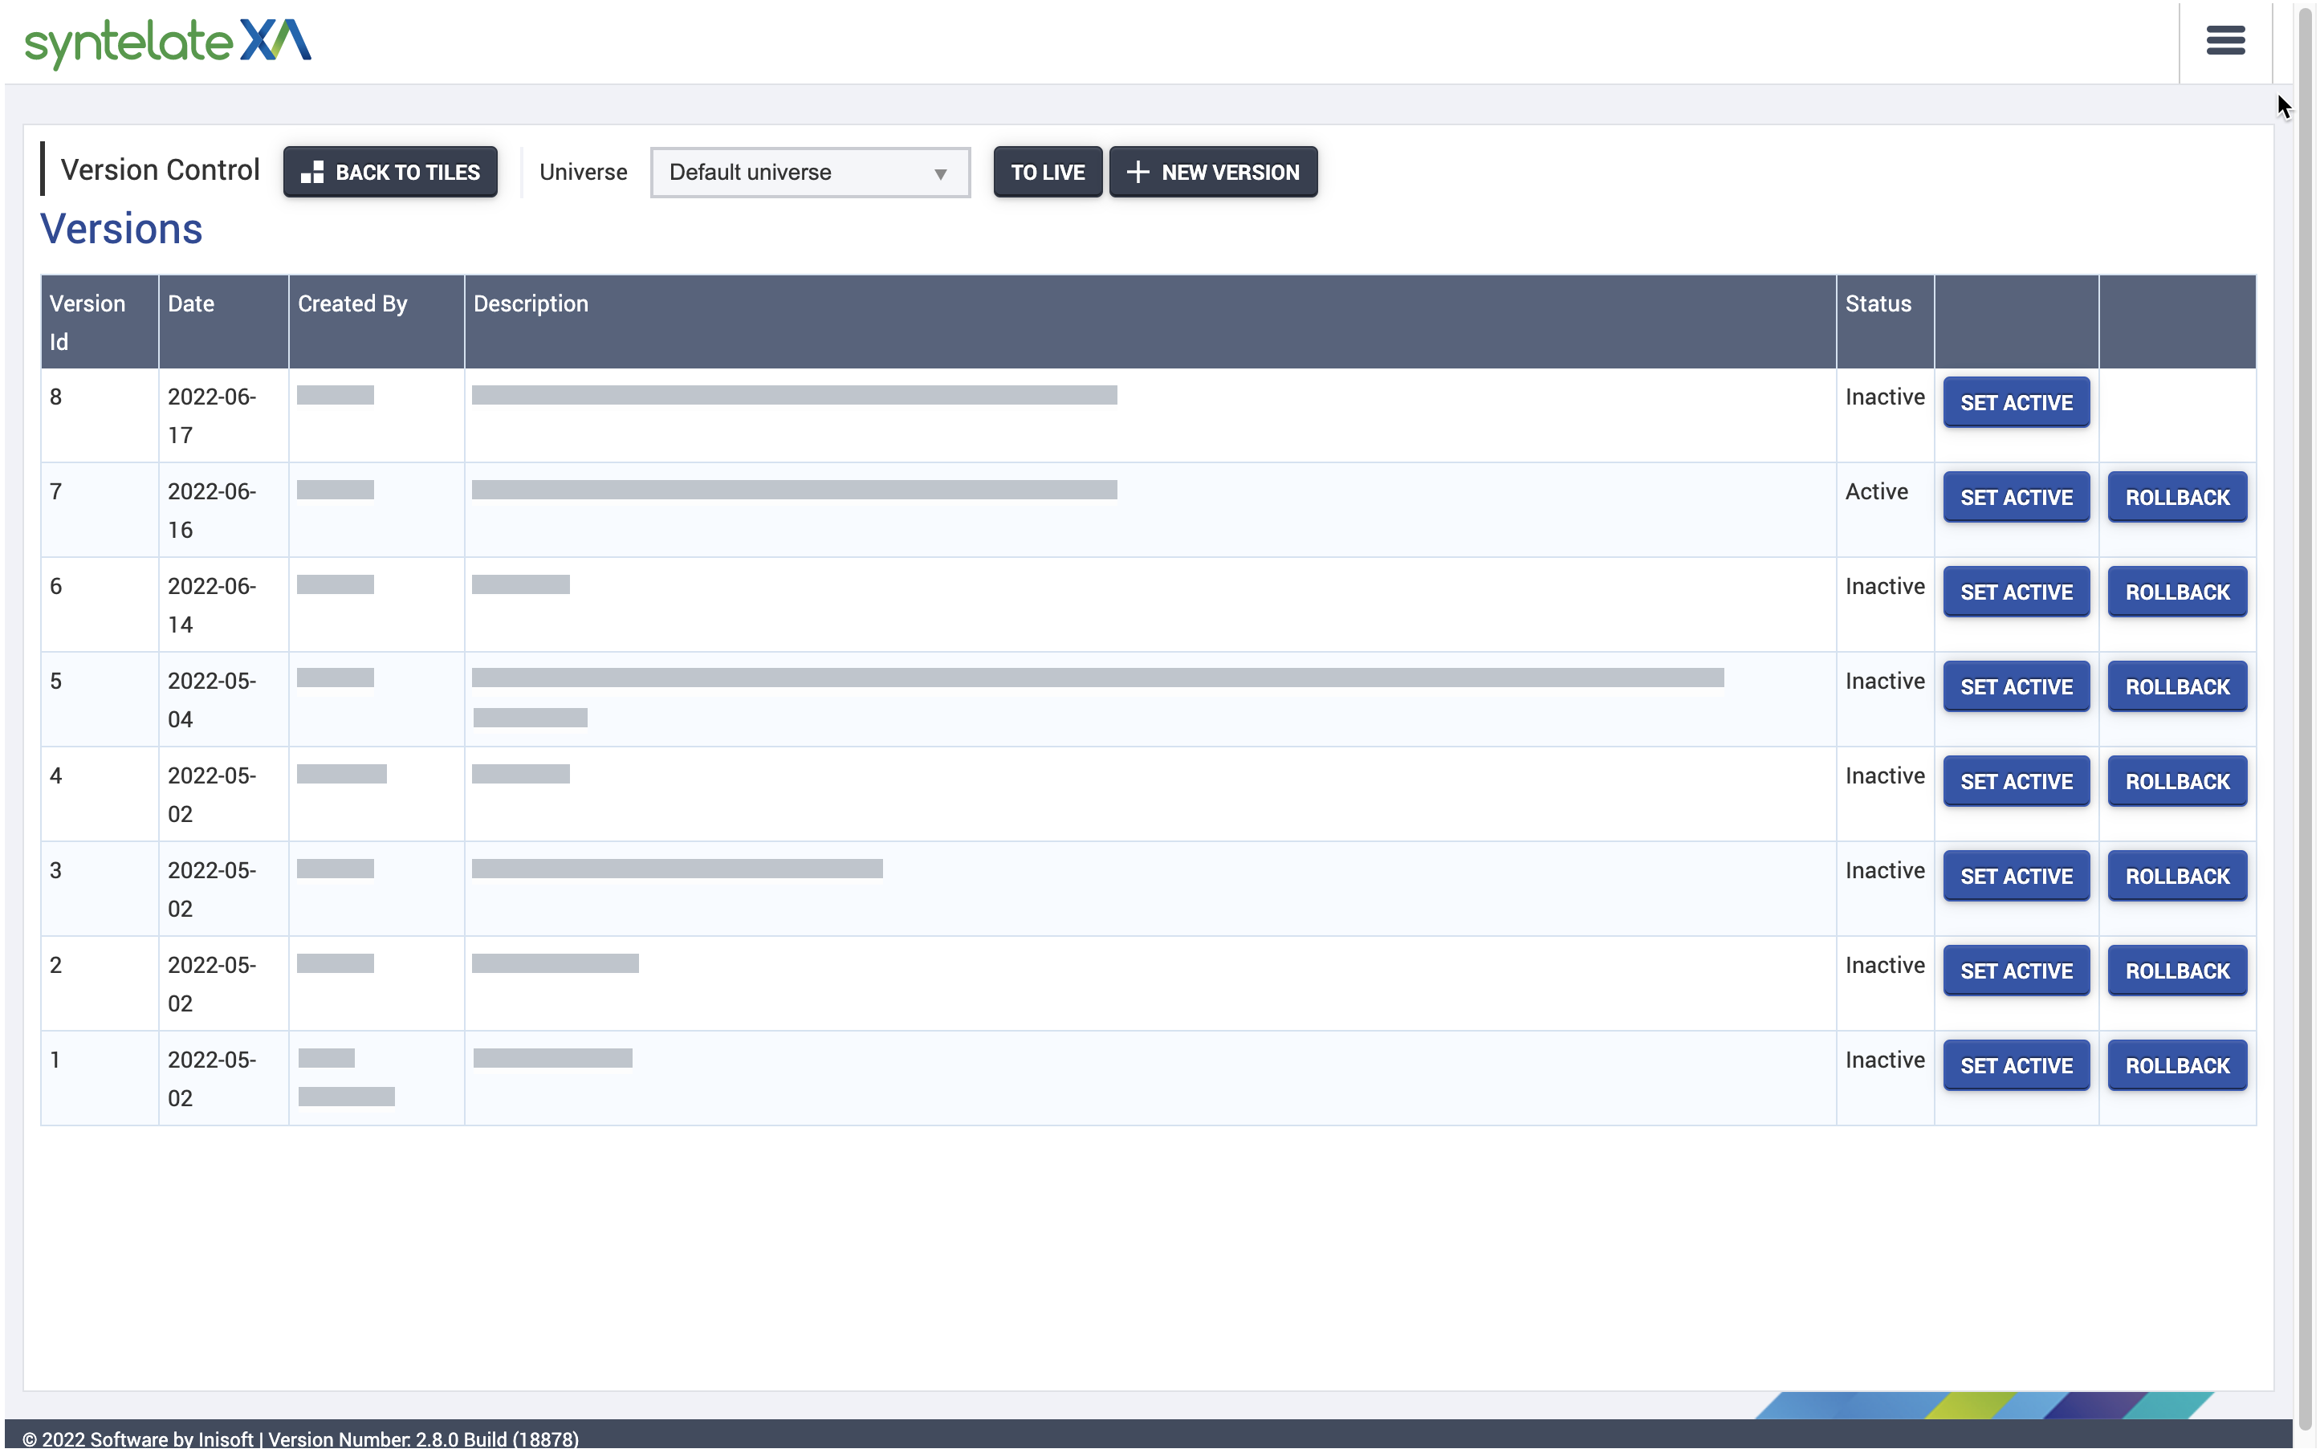This screenshot has width=2320, height=1453.
Task: Click the TO LIVE button
Action: (x=1047, y=172)
